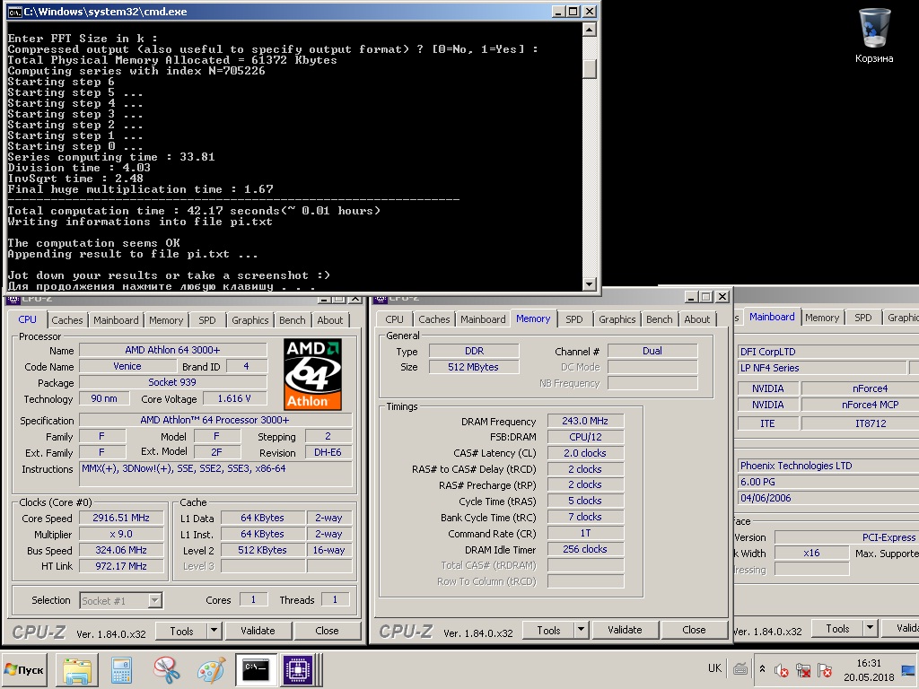Open the file explorer taskbar icon
Screen dimensions: 919x689
(x=77, y=669)
